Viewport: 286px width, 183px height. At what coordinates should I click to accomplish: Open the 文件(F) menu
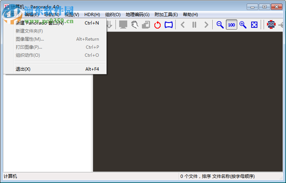12,15
